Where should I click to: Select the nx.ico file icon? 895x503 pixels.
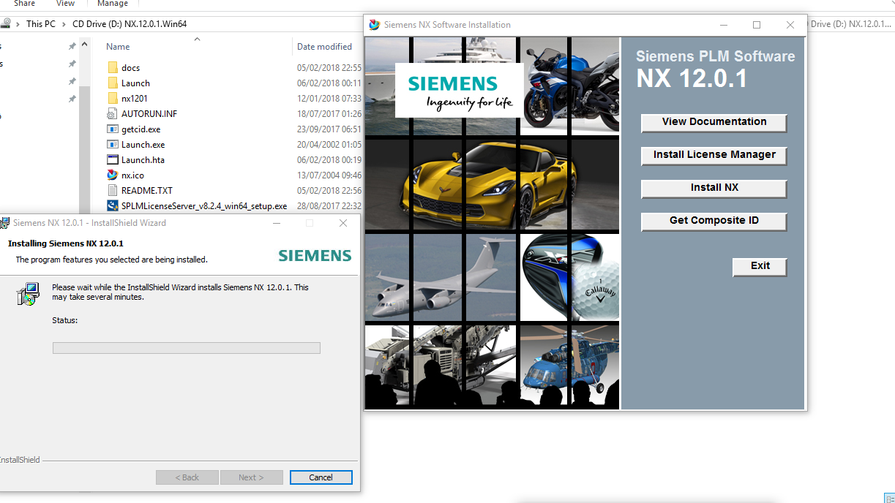pos(113,175)
